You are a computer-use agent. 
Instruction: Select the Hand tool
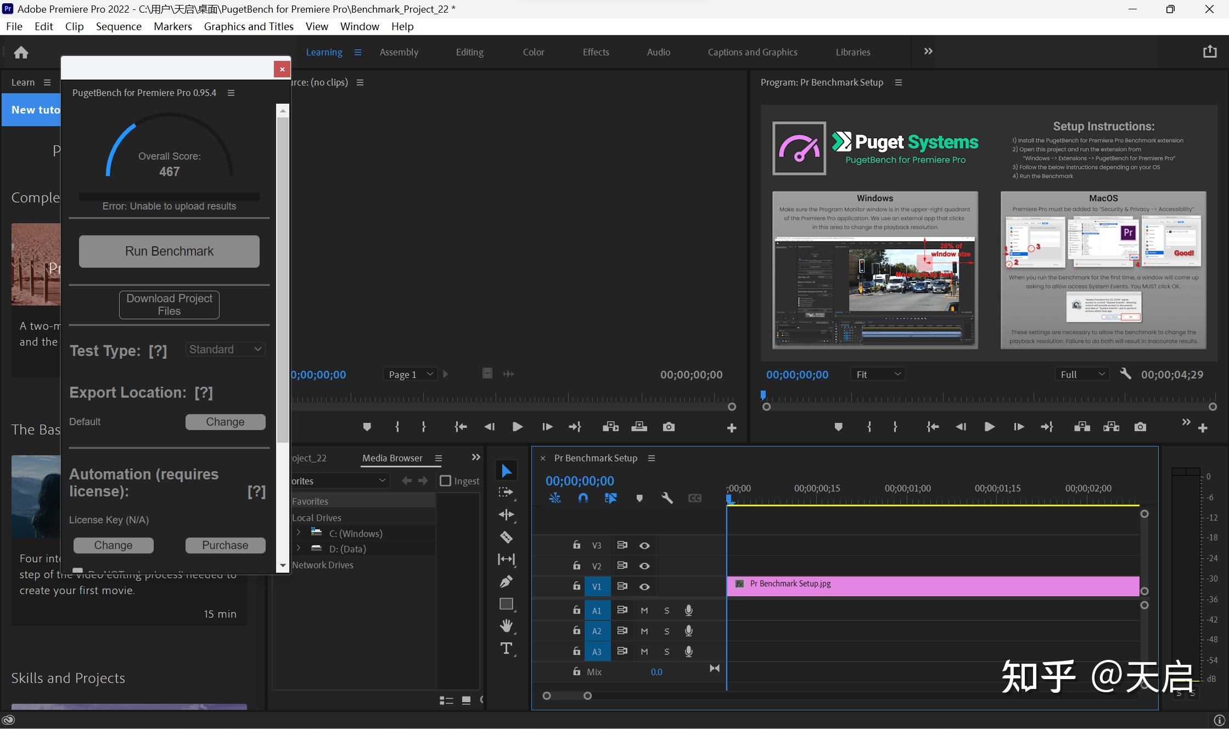tap(506, 626)
